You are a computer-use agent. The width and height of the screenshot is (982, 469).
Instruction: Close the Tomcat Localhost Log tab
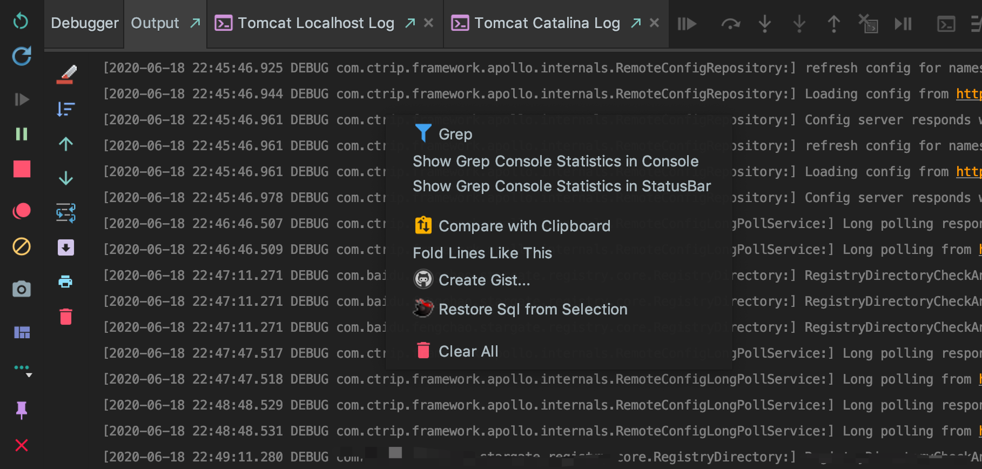(429, 23)
